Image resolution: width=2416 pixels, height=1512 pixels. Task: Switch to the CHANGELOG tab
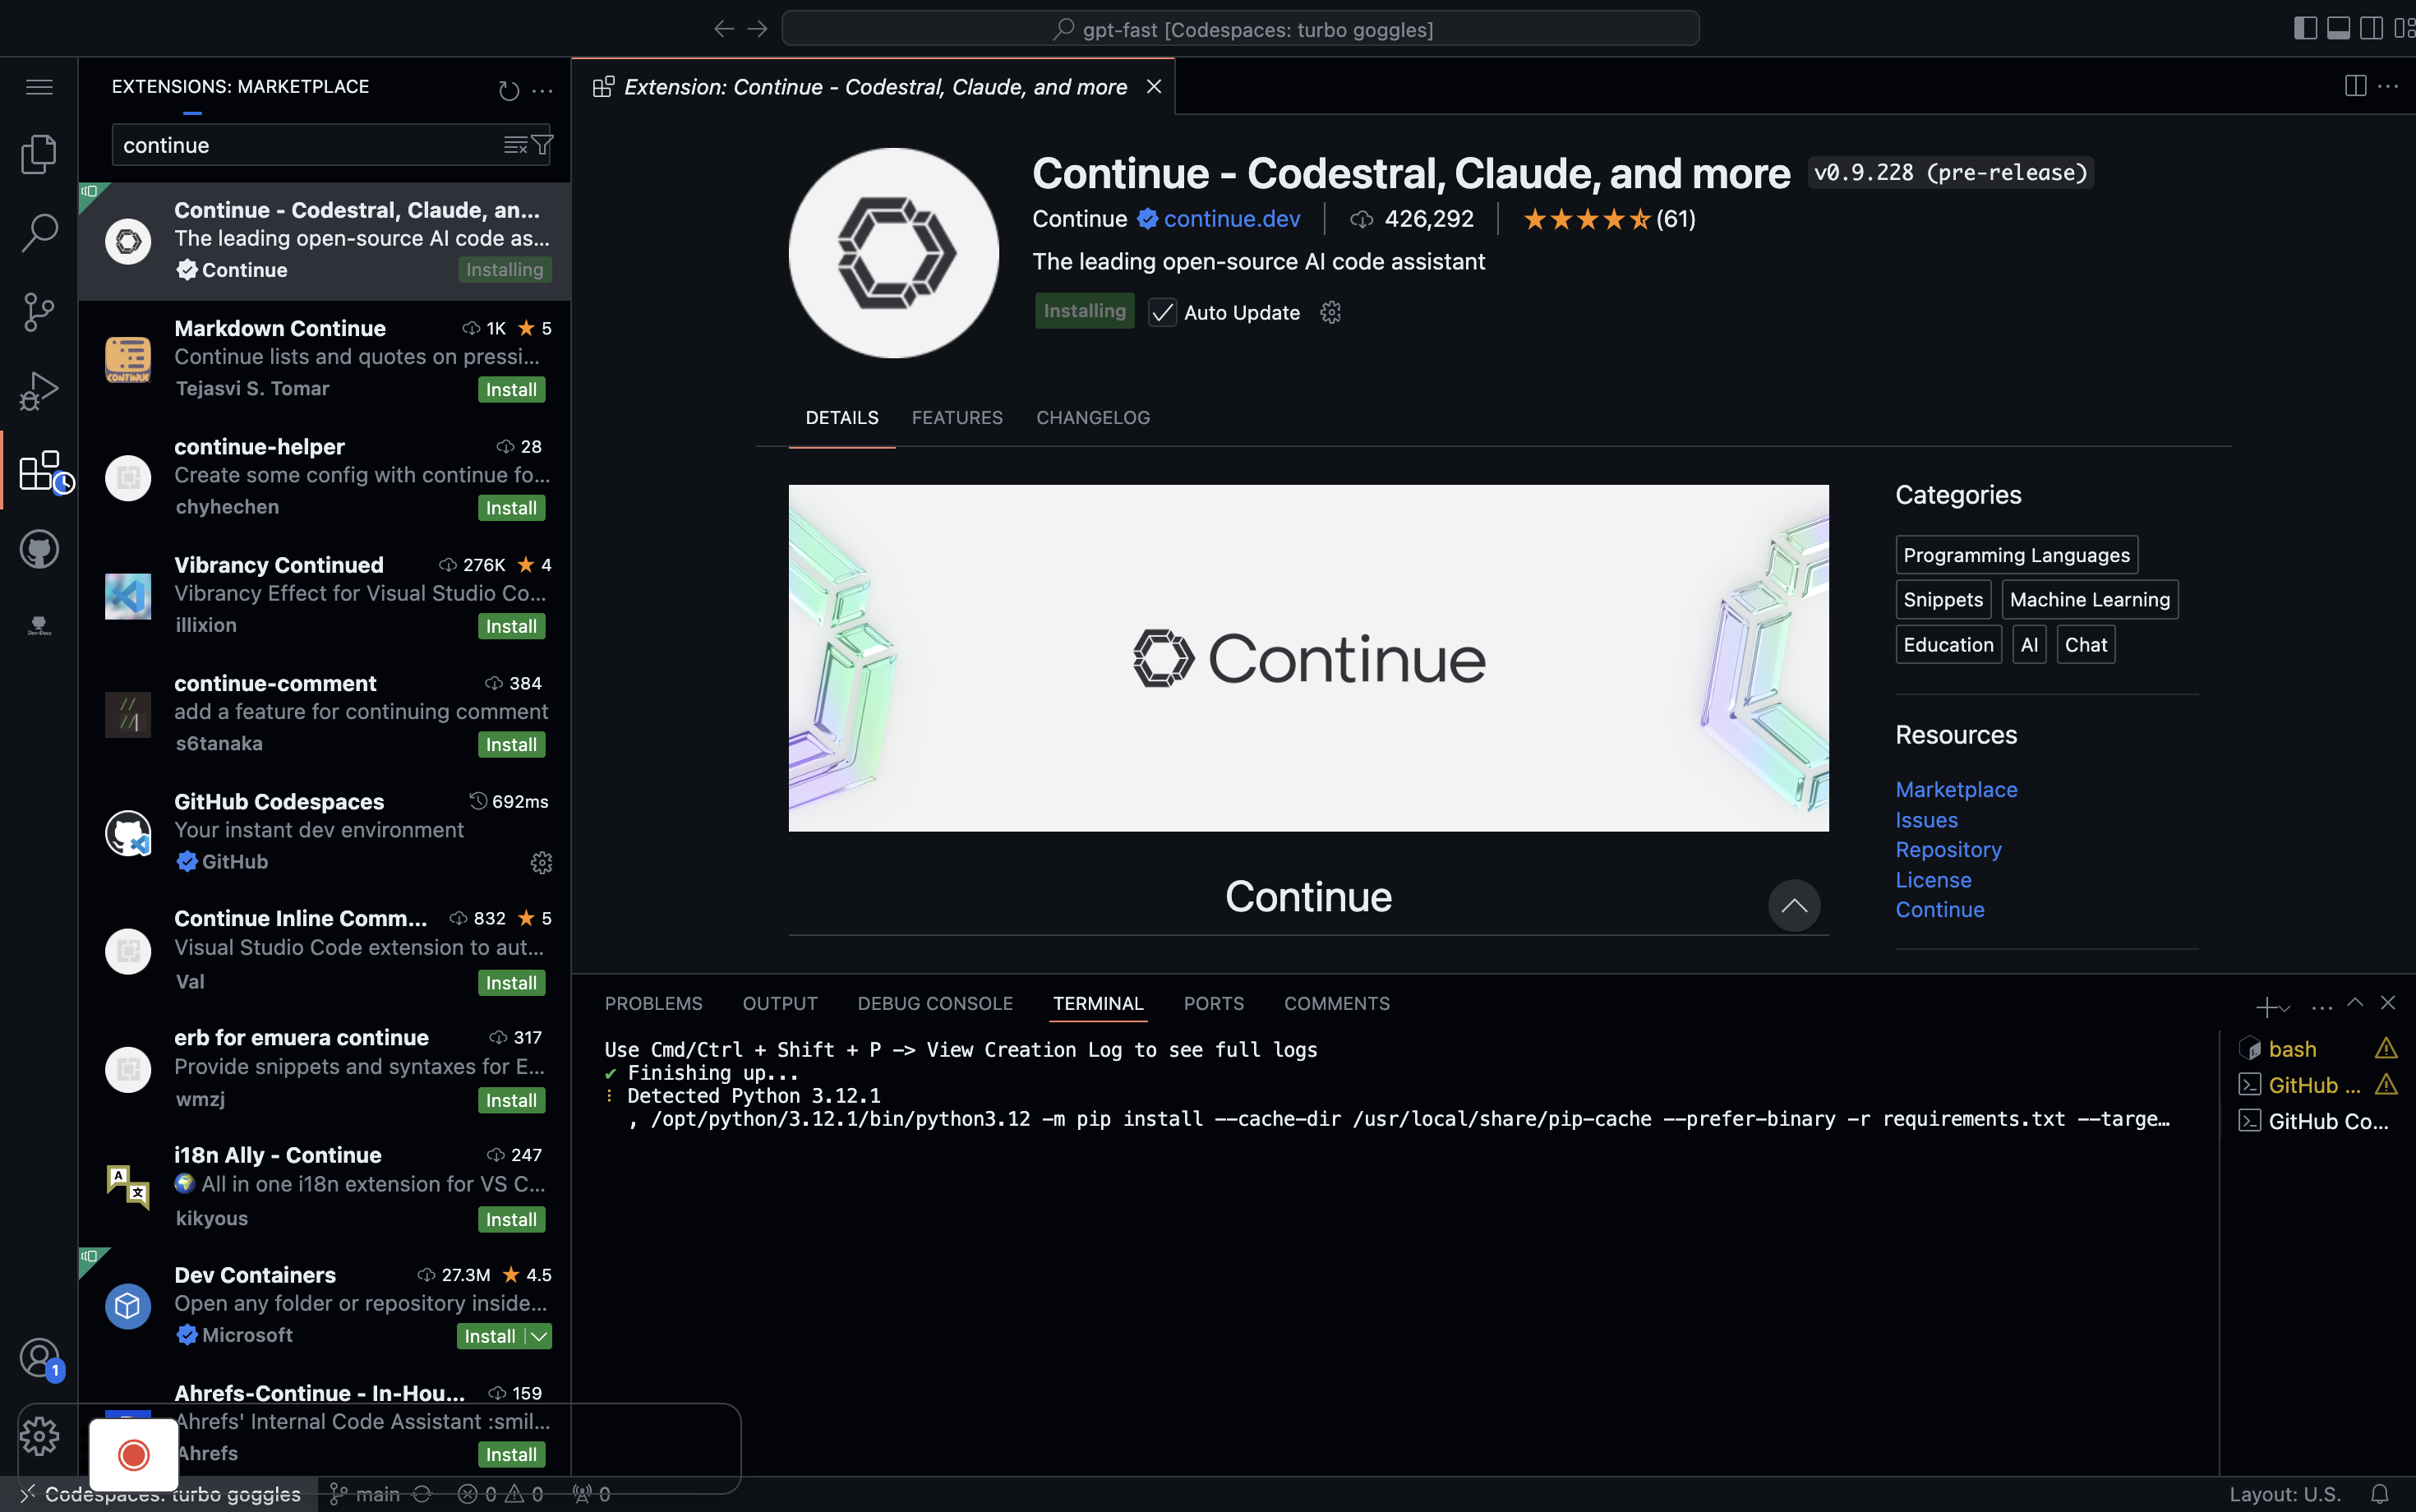[1092, 418]
